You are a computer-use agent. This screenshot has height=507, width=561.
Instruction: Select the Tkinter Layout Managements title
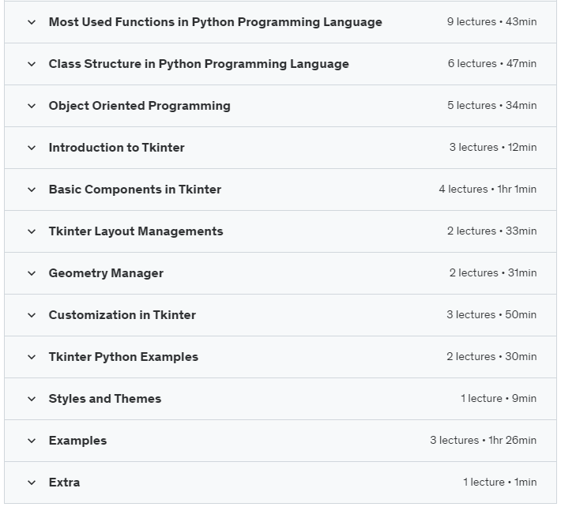point(136,231)
